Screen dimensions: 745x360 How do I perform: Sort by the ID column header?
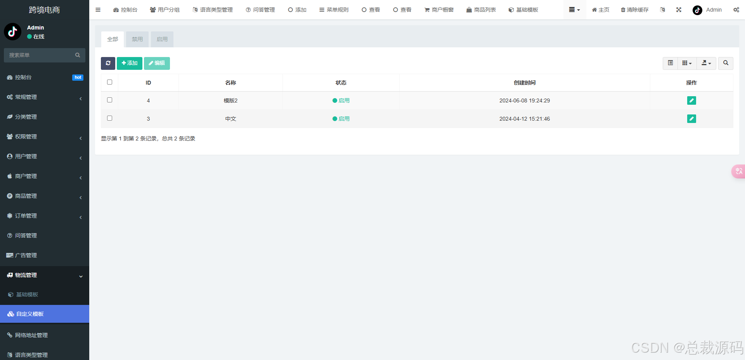148,83
